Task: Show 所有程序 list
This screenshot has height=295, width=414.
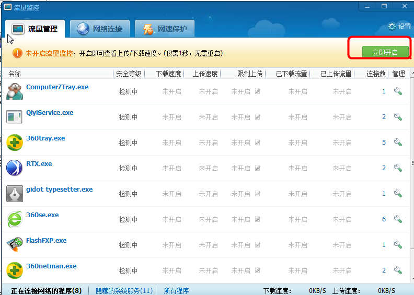Action: coord(176,291)
